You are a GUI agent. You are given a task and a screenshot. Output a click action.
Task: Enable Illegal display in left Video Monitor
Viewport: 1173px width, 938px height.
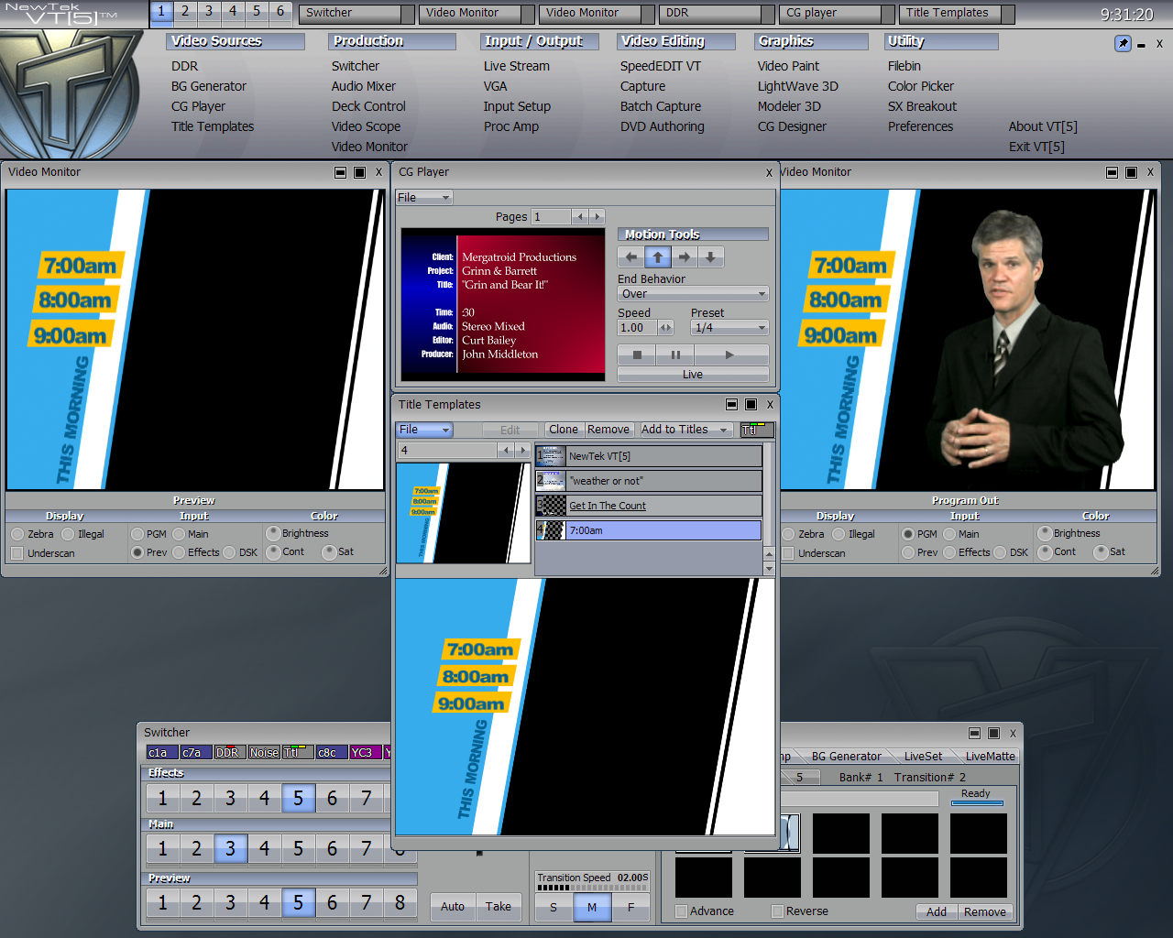tap(68, 534)
